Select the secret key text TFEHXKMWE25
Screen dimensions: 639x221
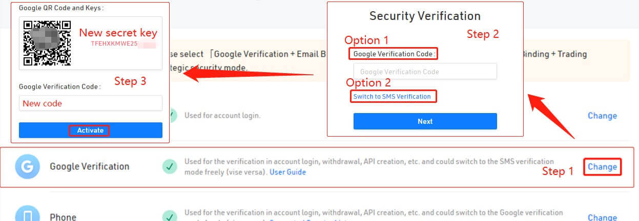tap(114, 44)
